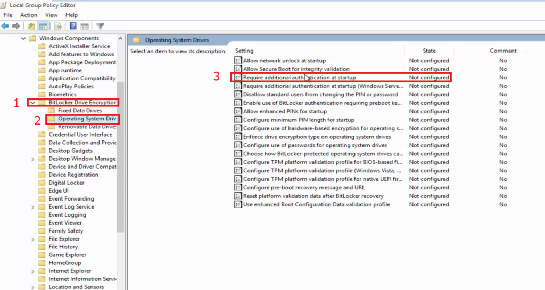The width and height of the screenshot is (545, 290).
Task: Click the folder icon of Edge UI
Action: pos(42,190)
